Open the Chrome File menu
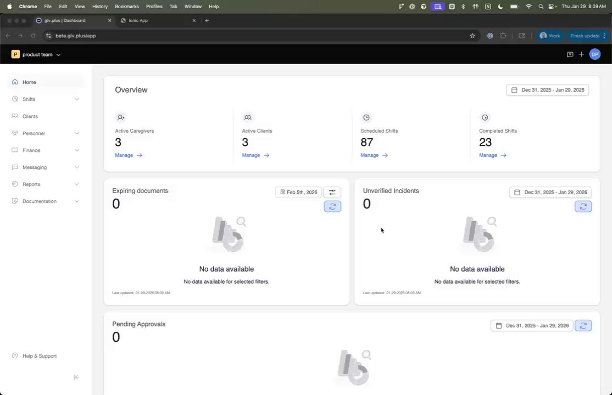 point(48,7)
